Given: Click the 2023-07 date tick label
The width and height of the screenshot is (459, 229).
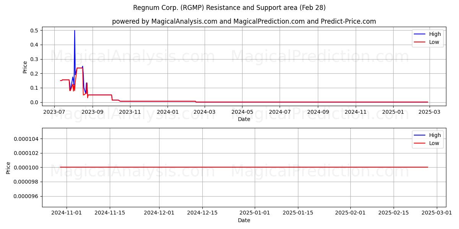Looking at the screenshot, I should pos(55,112).
